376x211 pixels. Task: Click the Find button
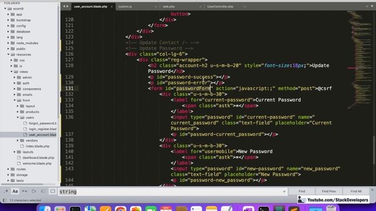[302, 191]
